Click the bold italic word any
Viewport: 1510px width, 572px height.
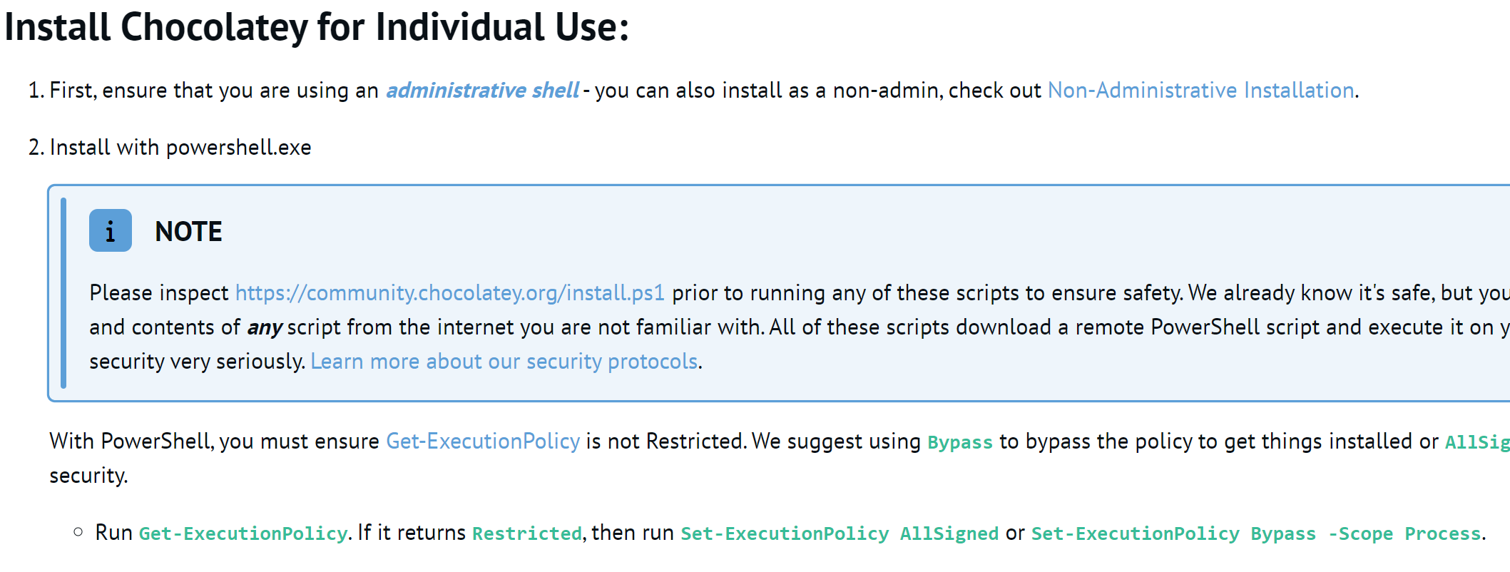coord(265,328)
